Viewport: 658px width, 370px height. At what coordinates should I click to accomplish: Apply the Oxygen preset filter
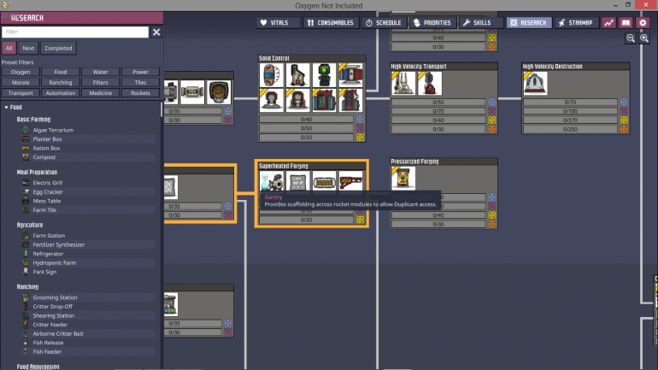point(21,72)
